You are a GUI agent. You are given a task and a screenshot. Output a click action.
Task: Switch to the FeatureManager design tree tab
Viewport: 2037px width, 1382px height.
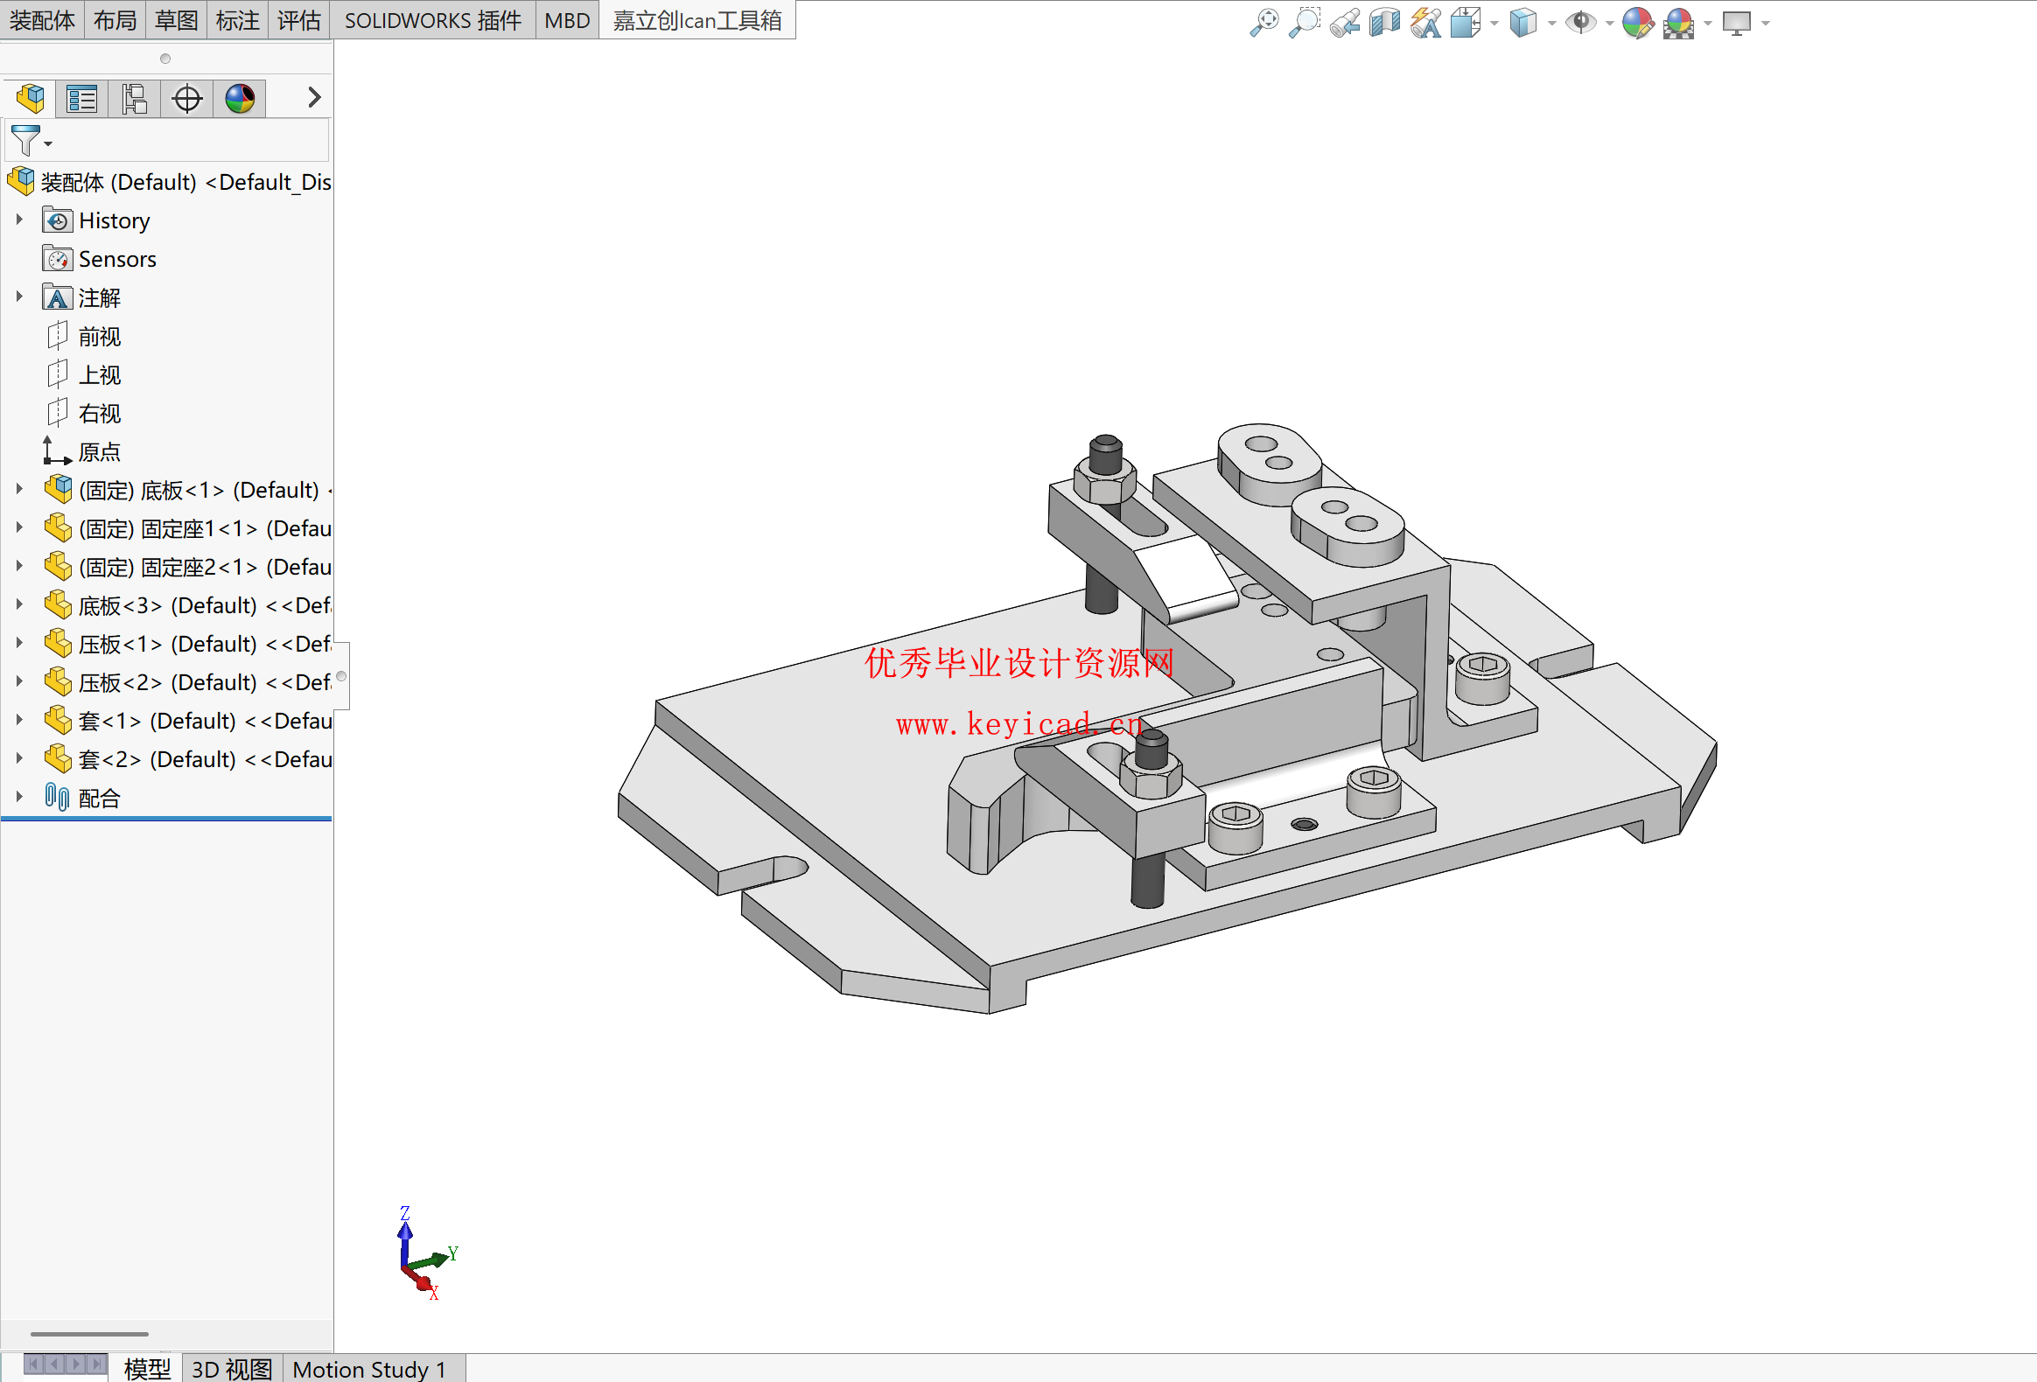point(31,98)
